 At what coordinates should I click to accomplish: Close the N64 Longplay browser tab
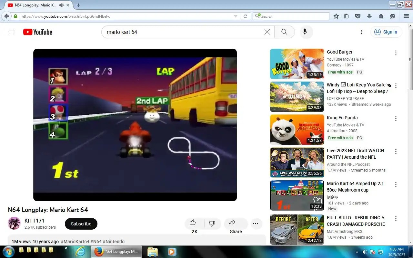[x=68, y=5]
